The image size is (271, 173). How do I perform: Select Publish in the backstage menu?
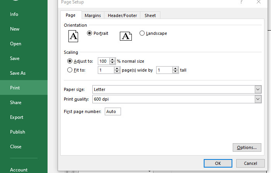[24, 132]
